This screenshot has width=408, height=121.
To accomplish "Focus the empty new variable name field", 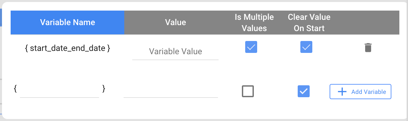I will (59, 90).
